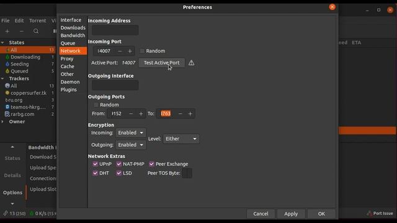Screen dimensions: 397x223
Task: Click the Cancel button
Action: click(261, 214)
